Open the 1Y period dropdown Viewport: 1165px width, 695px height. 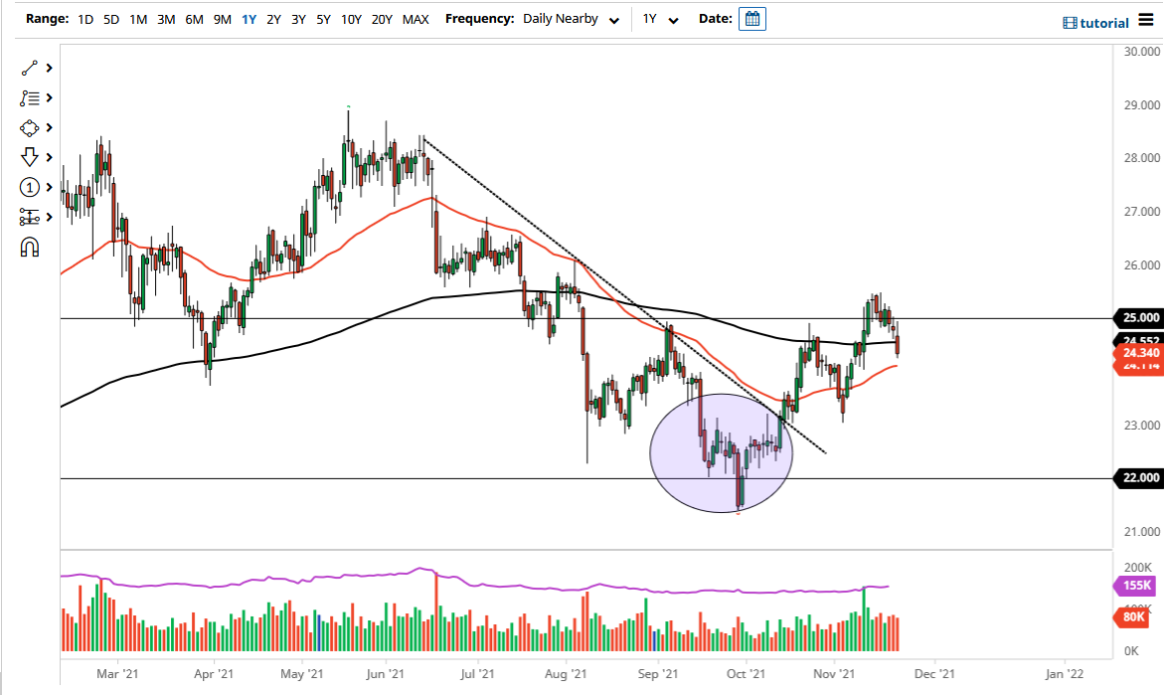660,19
